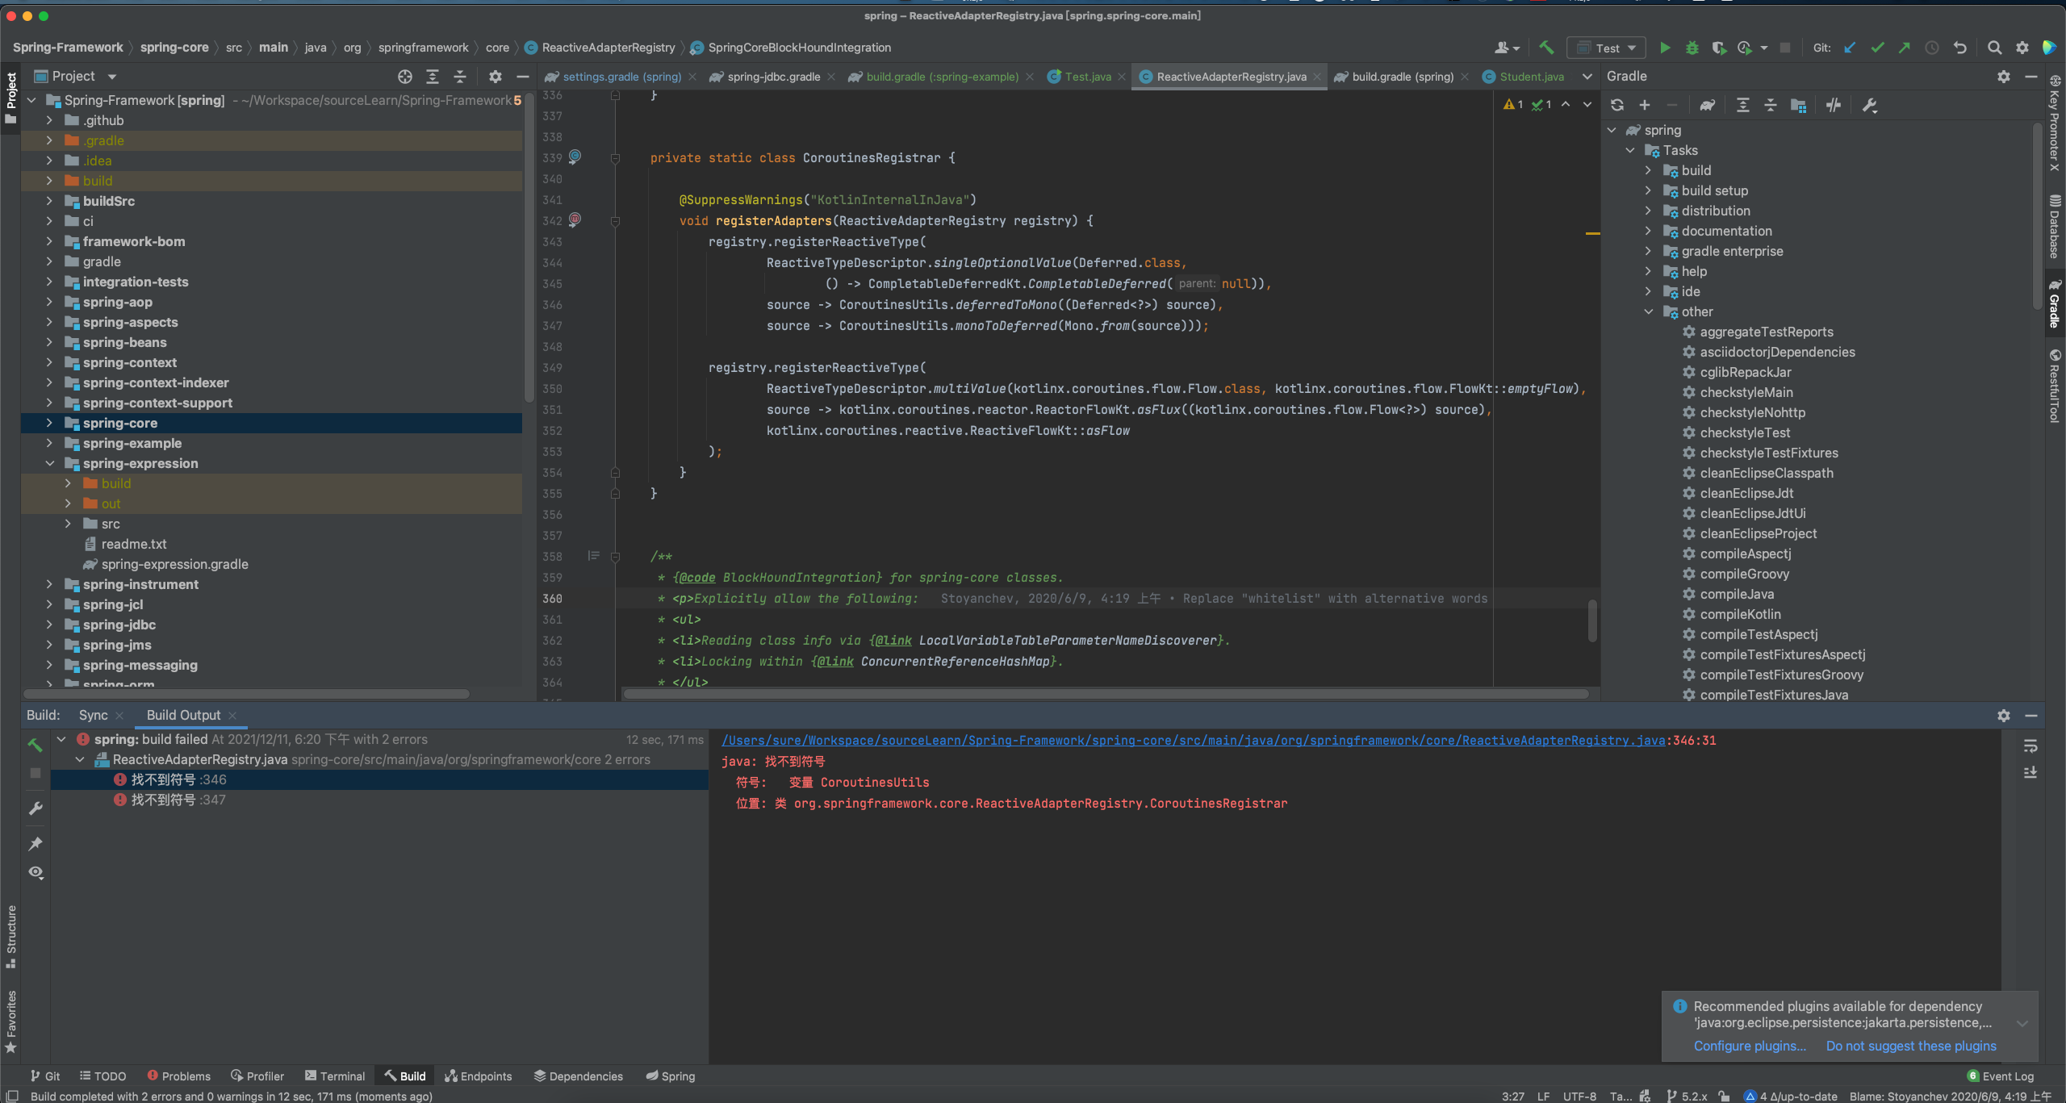
Task: Run the Test configuration with the green play icon
Action: (x=1664, y=48)
